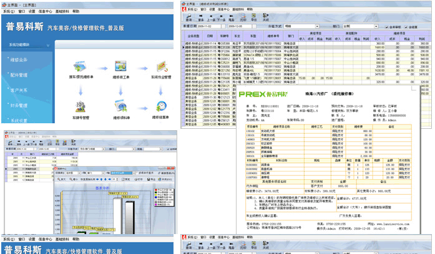This screenshot has width=435, height=254.
Task: Close the 图表中心 window
Action: click(170, 168)
